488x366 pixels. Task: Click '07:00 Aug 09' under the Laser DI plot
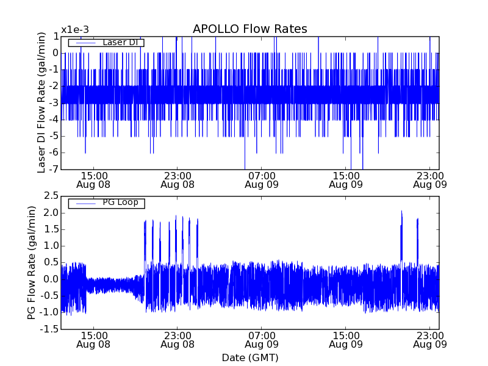262,180
